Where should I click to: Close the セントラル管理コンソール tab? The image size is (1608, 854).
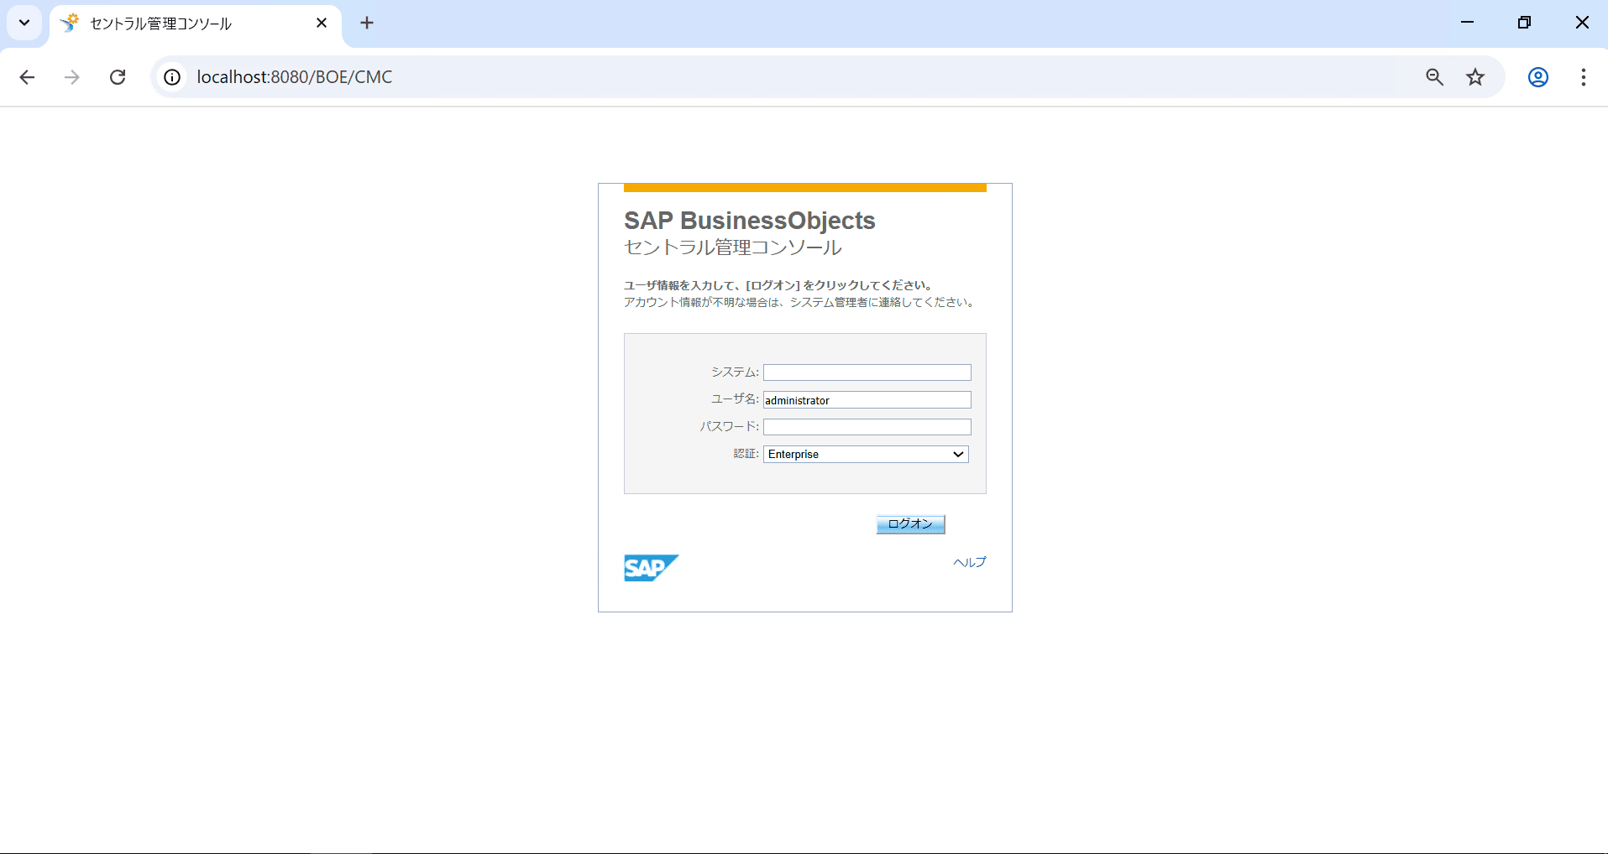click(x=322, y=23)
